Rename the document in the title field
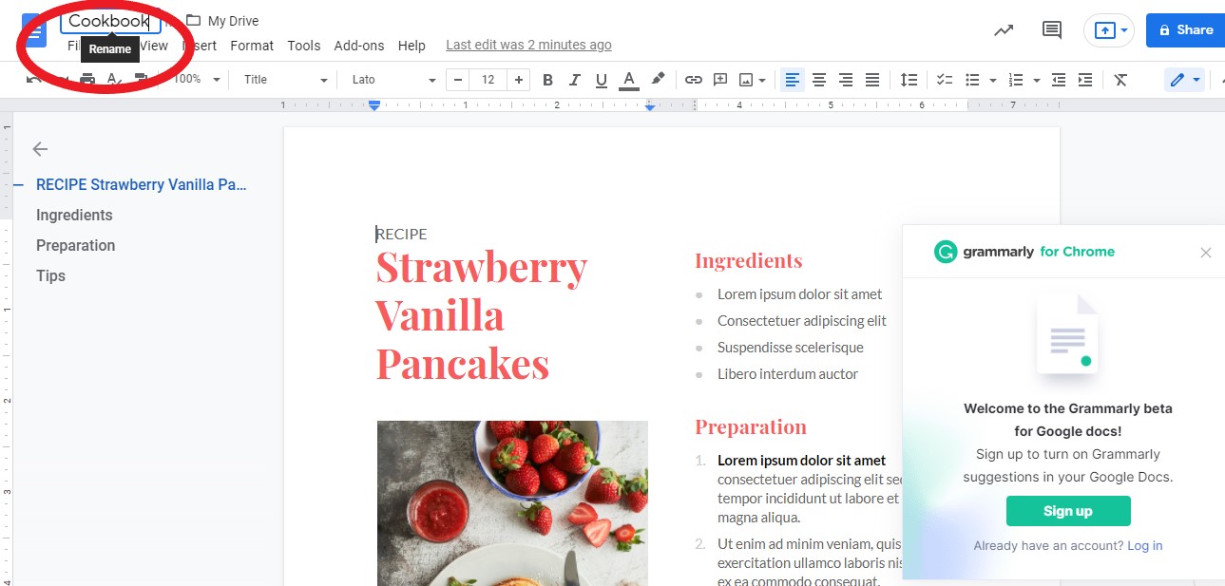This screenshot has width=1225, height=586. [108, 20]
